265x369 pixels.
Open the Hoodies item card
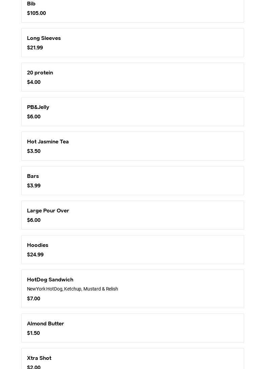click(x=132, y=250)
